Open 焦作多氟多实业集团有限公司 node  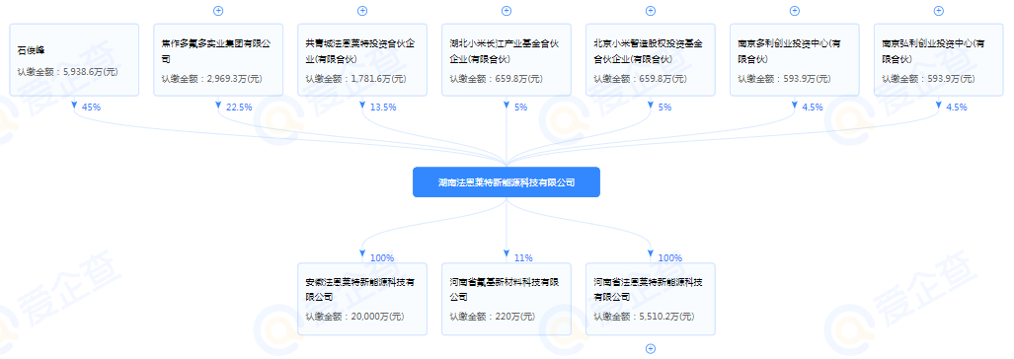coord(218,60)
